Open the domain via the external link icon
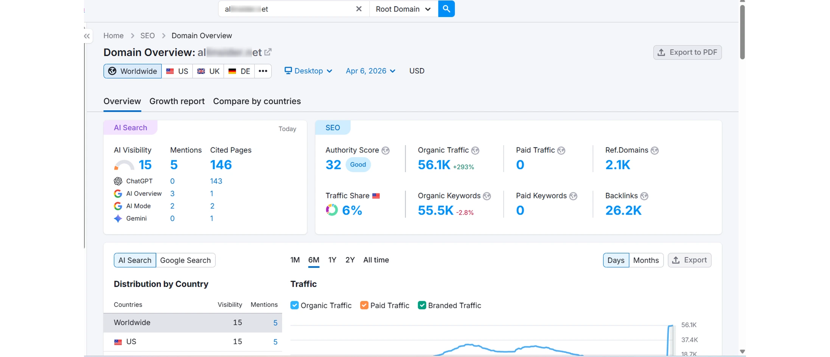This screenshot has width=830, height=357. pyautogui.click(x=268, y=52)
